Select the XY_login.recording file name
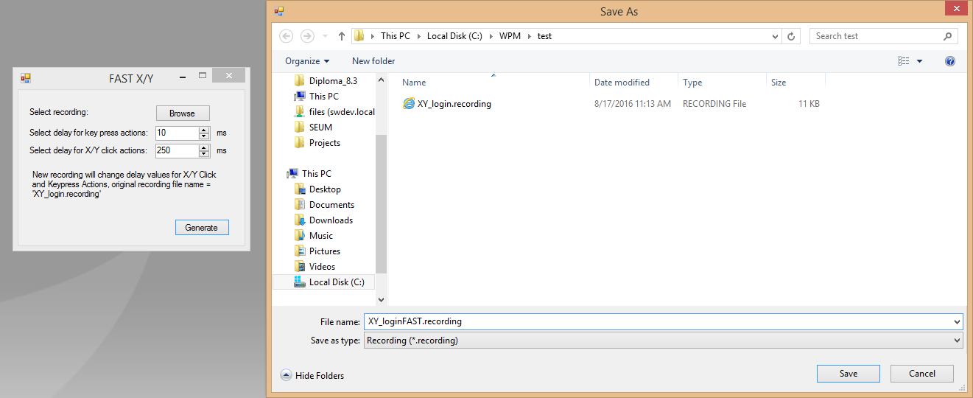973x398 pixels. click(x=454, y=104)
